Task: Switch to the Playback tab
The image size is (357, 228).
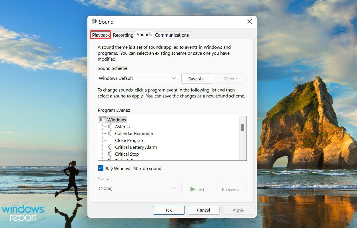Action: coord(100,35)
